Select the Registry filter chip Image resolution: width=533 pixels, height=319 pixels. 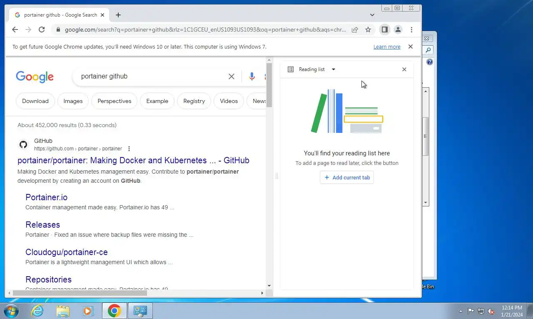point(194,101)
